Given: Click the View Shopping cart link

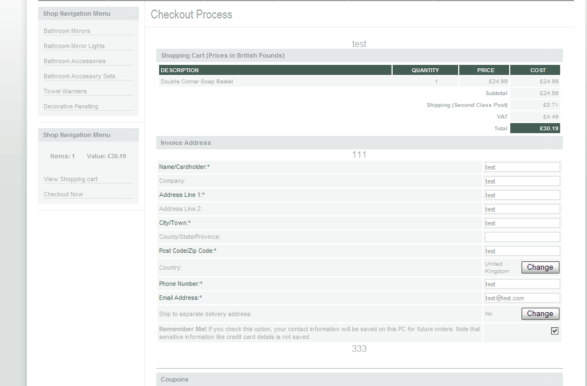Looking at the screenshot, I should tap(71, 179).
